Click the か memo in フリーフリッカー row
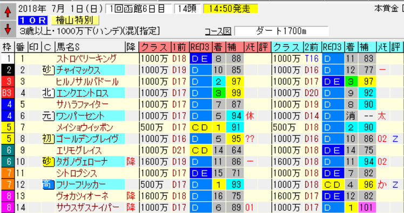This screenshot has height=213, width=404. pyautogui.click(x=382, y=184)
